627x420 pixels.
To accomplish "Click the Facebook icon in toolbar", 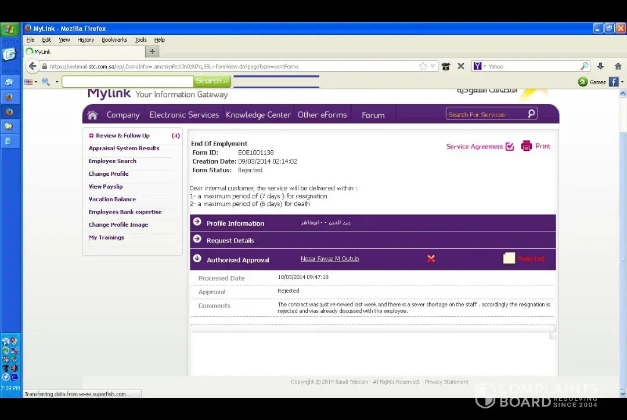I will pyautogui.click(x=613, y=82).
